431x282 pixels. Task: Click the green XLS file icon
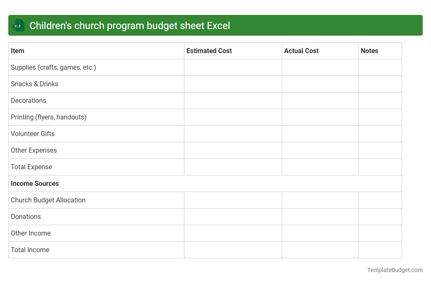click(x=18, y=25)
